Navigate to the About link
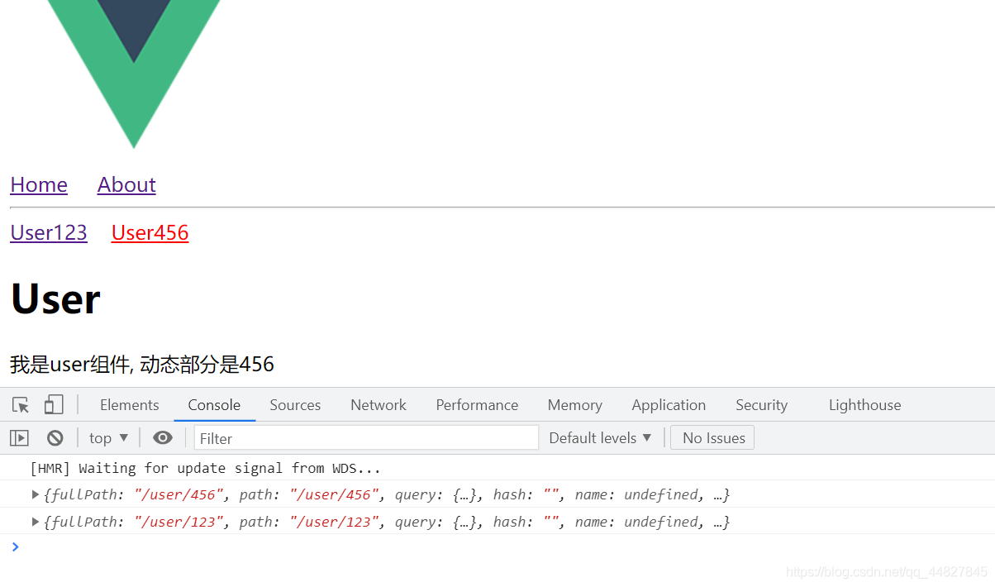Screen dimensions: 995x587 point(126,185)
